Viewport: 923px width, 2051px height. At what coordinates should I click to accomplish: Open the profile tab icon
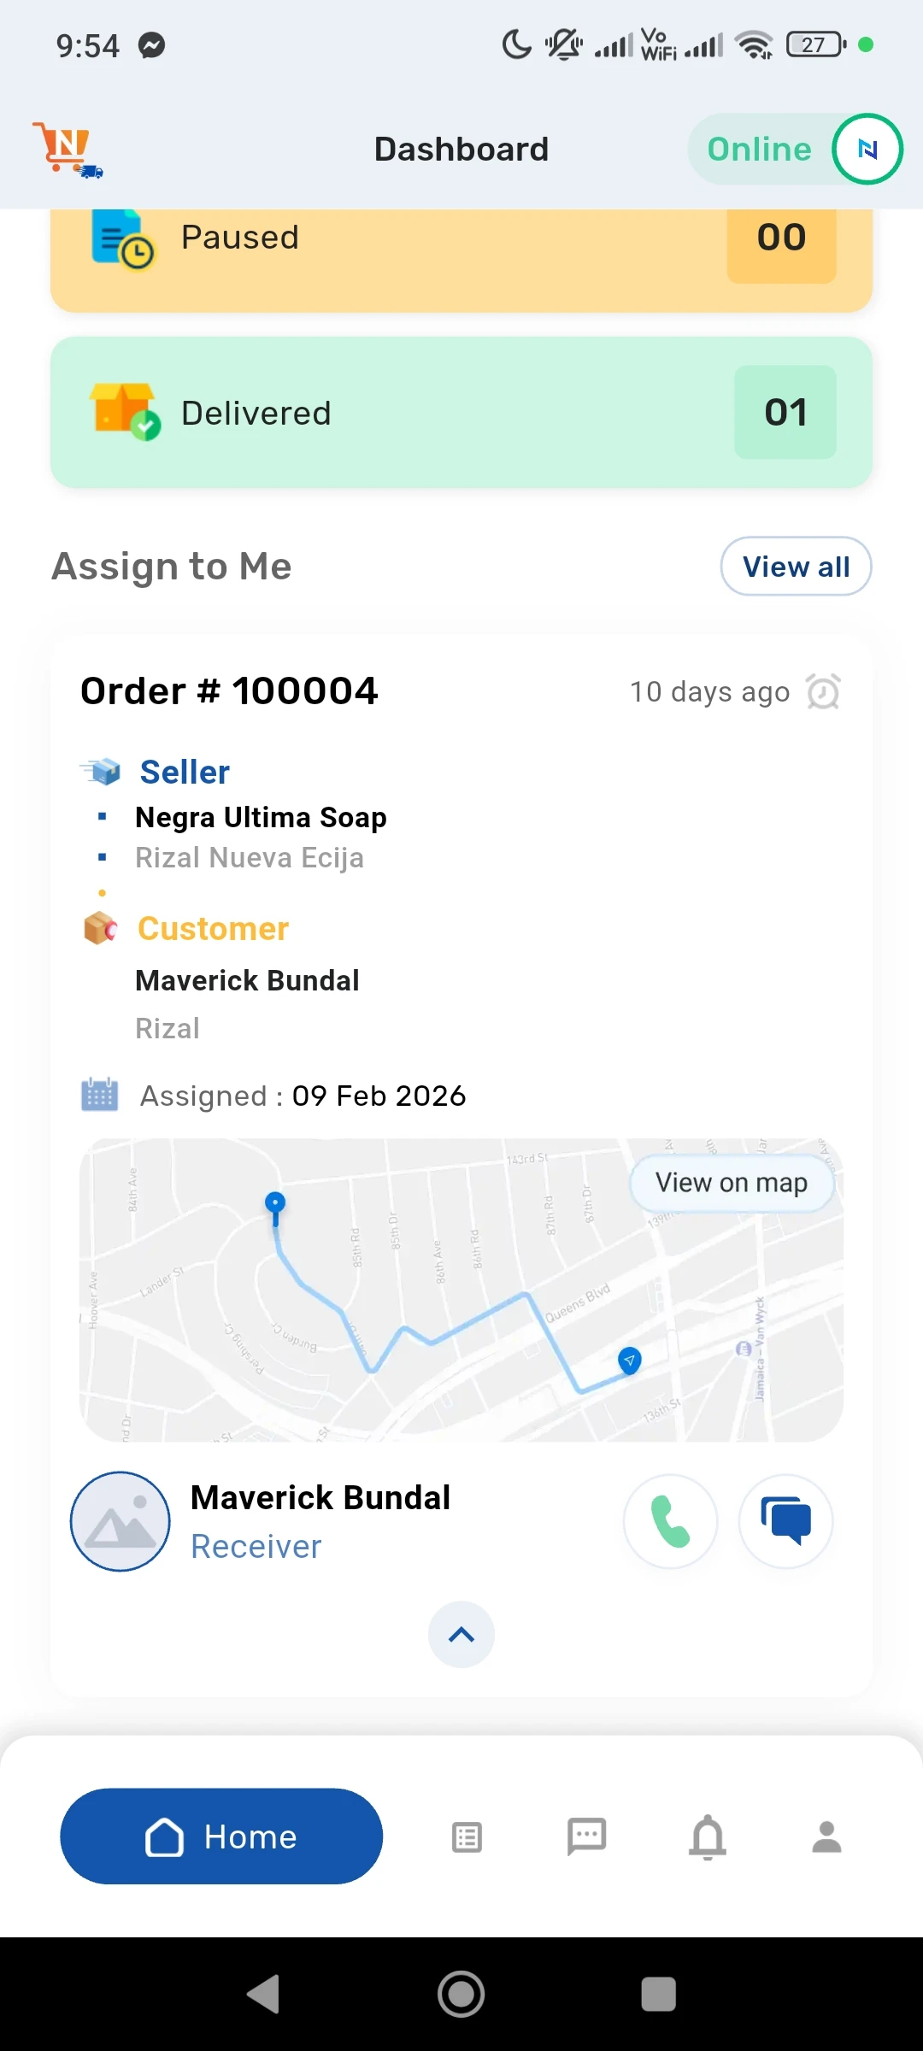tap(826, 1836)
